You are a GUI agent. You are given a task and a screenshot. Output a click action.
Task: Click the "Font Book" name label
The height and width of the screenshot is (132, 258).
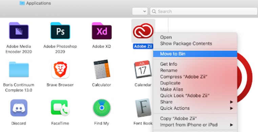pos(143,123)
